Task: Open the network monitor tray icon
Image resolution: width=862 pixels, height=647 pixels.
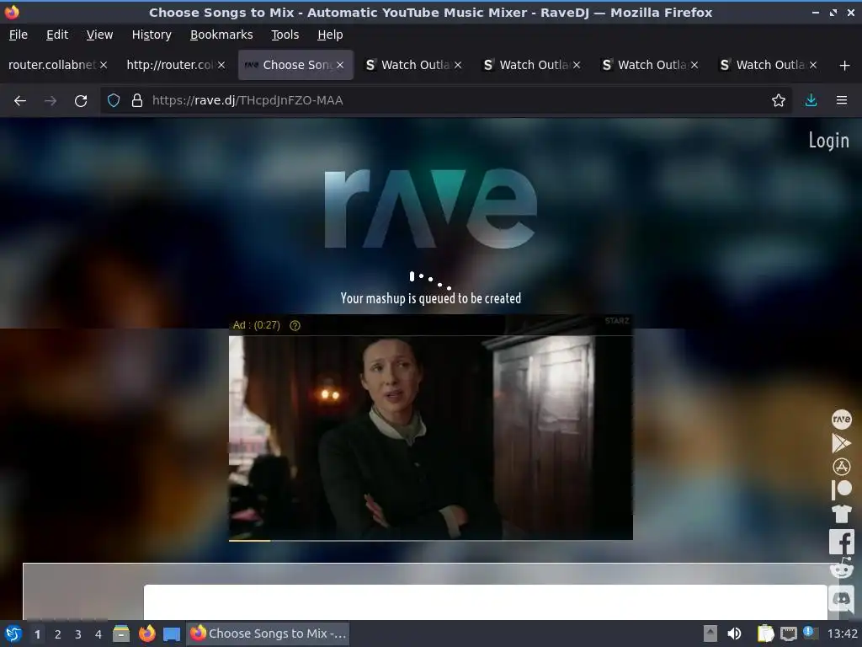Action: (788, 634)
